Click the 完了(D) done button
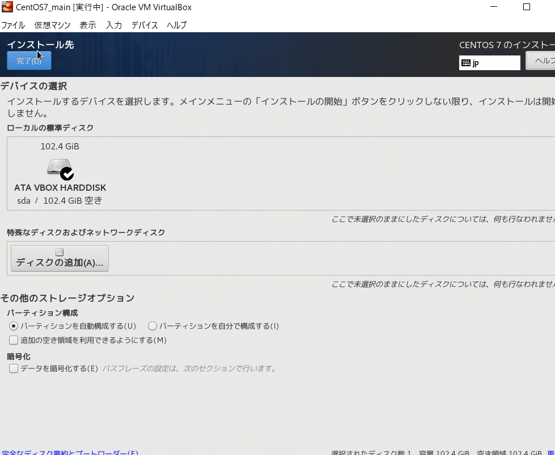Image resolution: width=555 pixels, height=455 pixels. click(x=29, y=61)
